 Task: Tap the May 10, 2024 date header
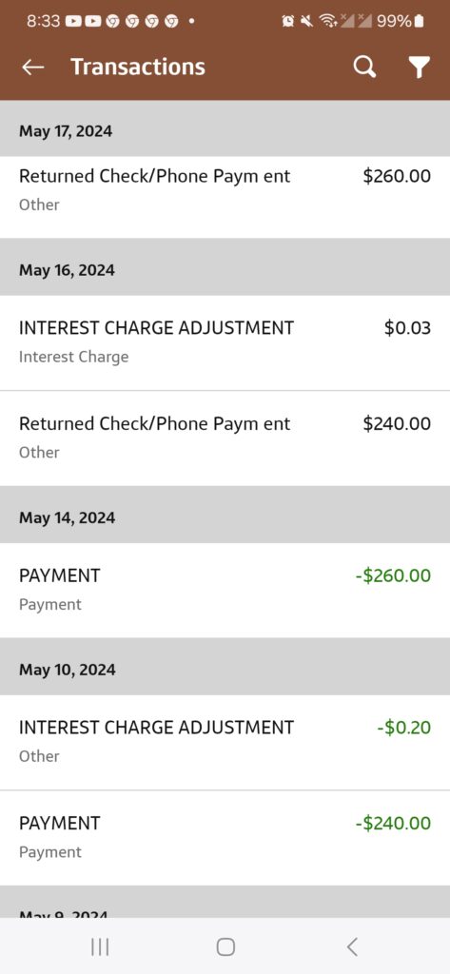point(68,670)
